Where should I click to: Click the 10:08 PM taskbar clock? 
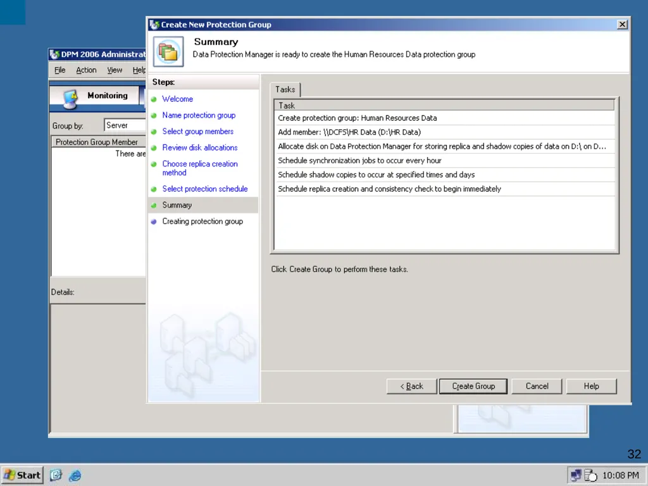click(620, 475)
